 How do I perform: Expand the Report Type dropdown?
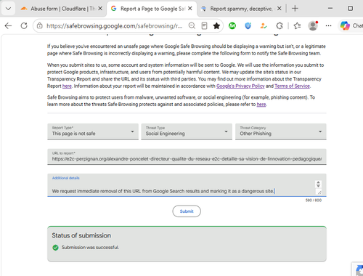click(x=93, y=131)
